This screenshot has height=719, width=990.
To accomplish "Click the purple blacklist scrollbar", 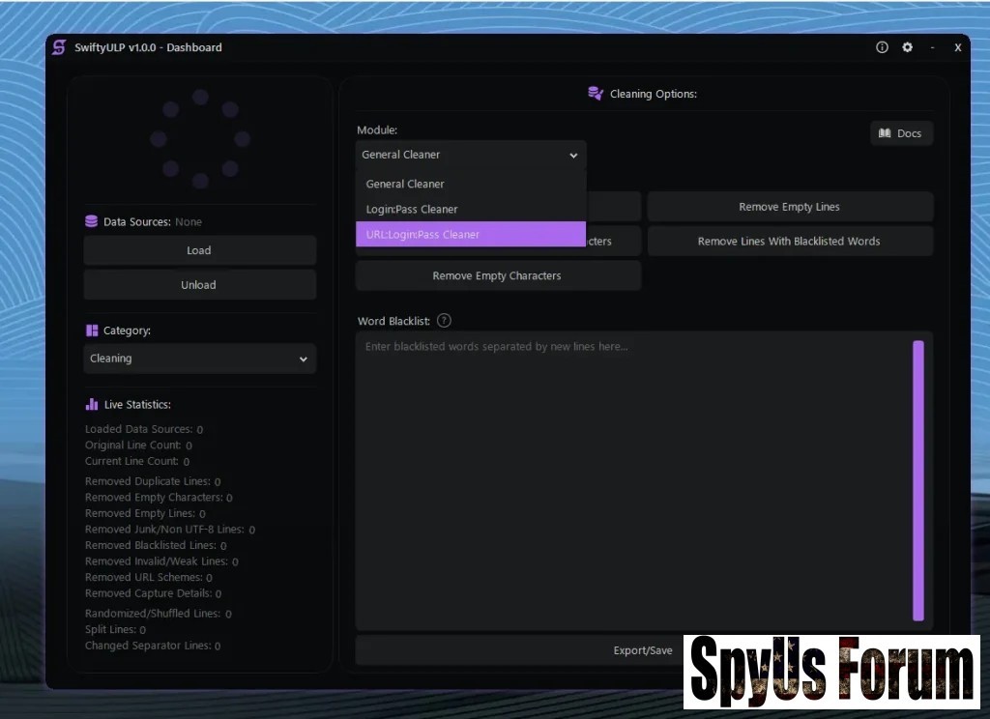I will (x=917, y=480).
